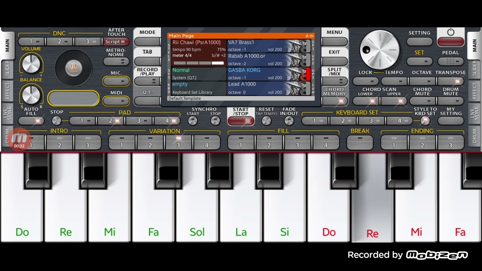
Task: Click the VIP joystick disc
Action: pos(74,68)
